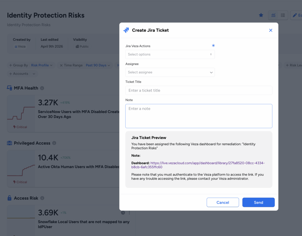Open the Veza dashboard link in preview
Viewport: 302px width, 236px height.
tap(198, 165)
